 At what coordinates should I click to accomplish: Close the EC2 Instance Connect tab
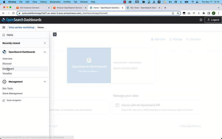click(x=49, y=8)
